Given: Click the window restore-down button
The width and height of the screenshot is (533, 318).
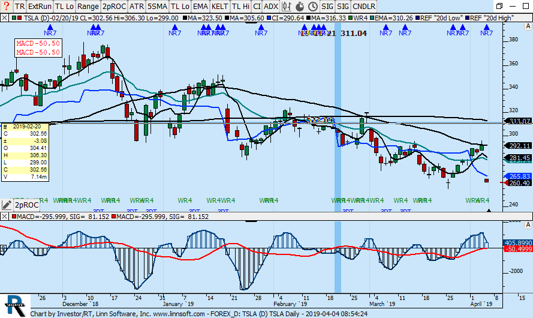Looking at the screenshot, I should 499,6.
